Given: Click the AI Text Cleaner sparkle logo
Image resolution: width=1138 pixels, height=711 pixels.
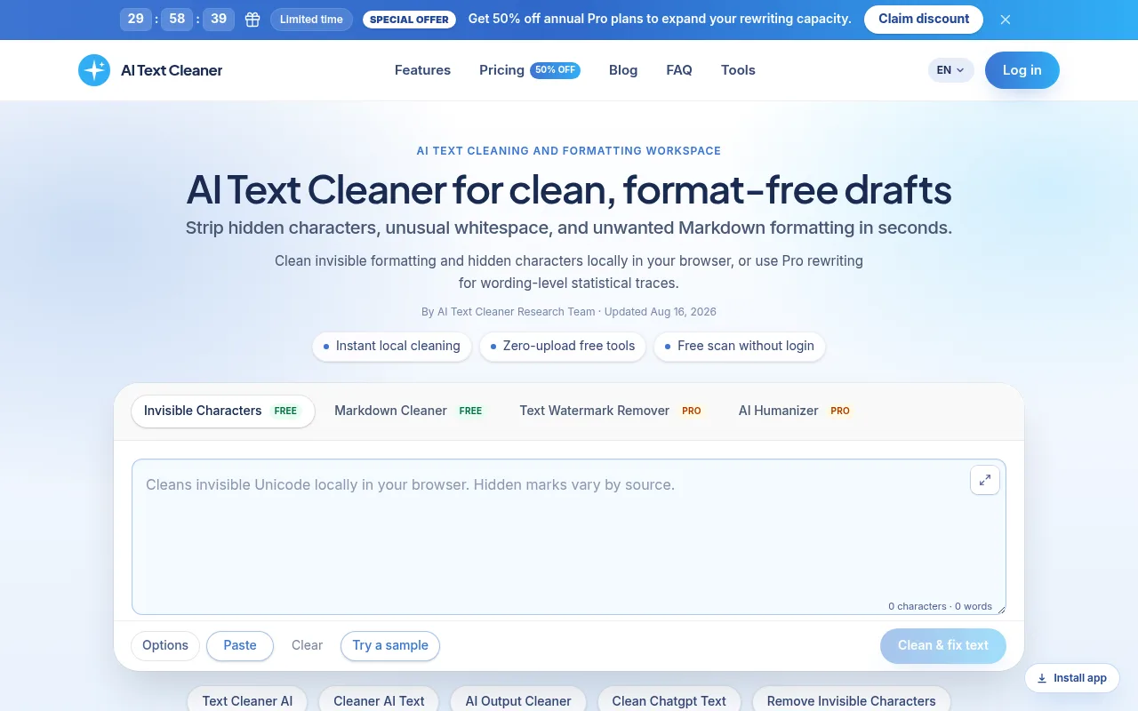Looking at the screenshot, I should (x=94, y=70).
